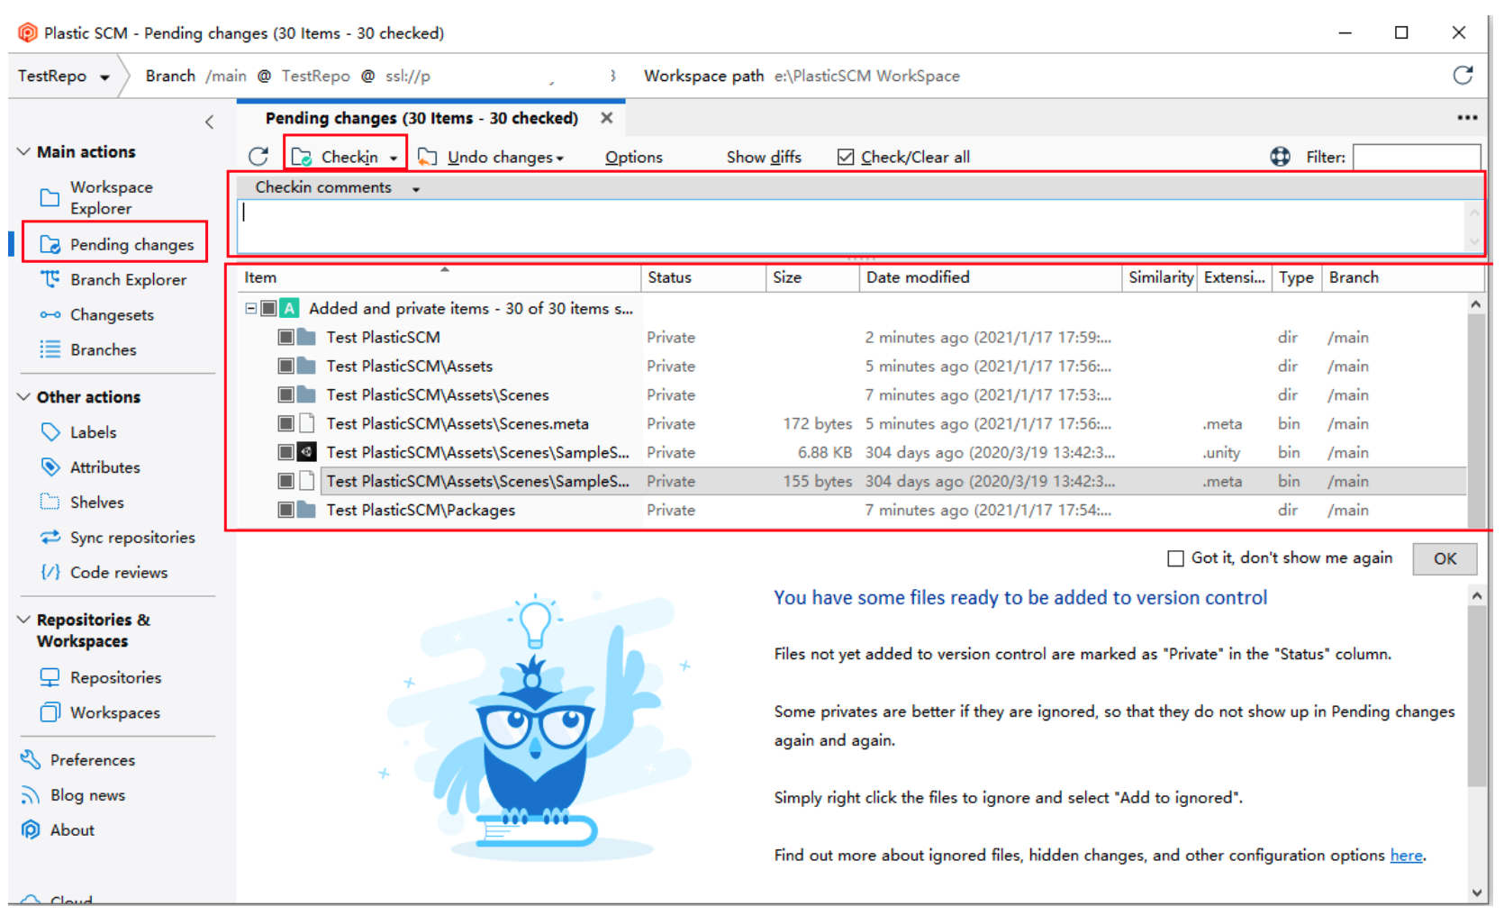Close the Pending changes tab
1504x915 pixels.
coord(607,118)
